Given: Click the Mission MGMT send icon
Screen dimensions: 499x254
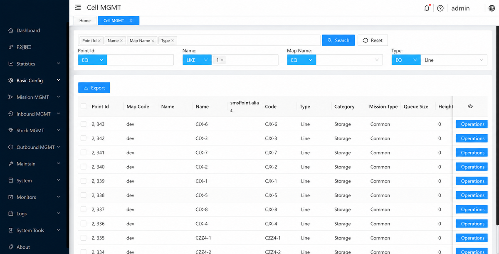Looking at the screenshot, I should click(11, 97).
